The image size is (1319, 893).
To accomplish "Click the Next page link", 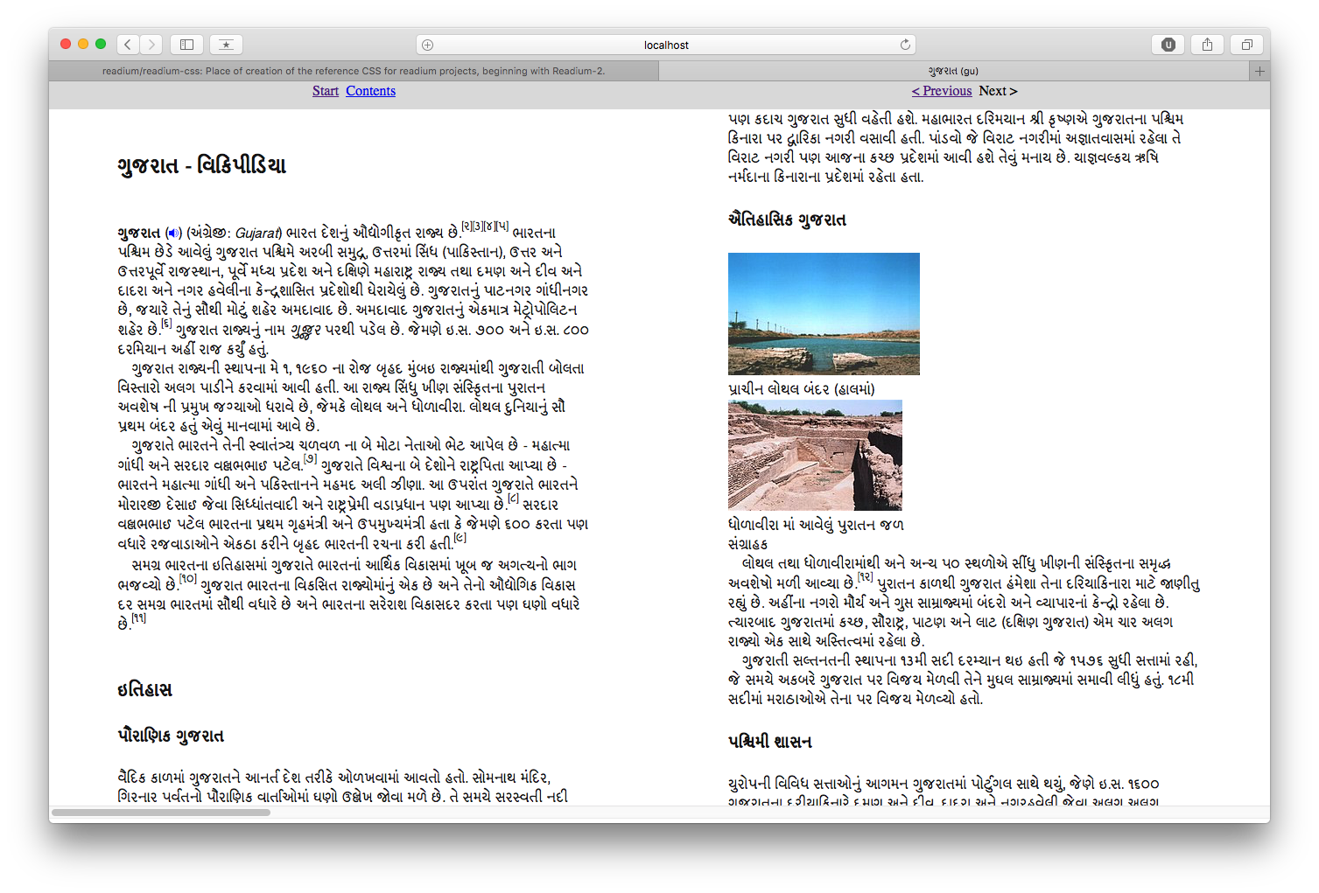I will coord(998,91).
